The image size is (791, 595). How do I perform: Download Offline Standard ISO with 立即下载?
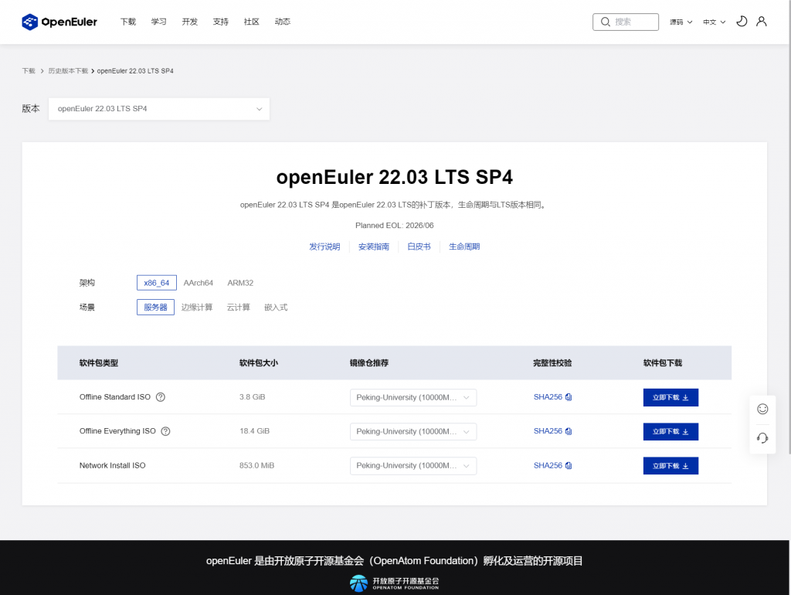[x=670, y=397]
